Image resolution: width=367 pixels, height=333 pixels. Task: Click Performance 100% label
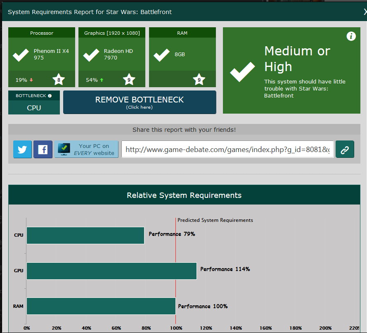click(203, 306)
